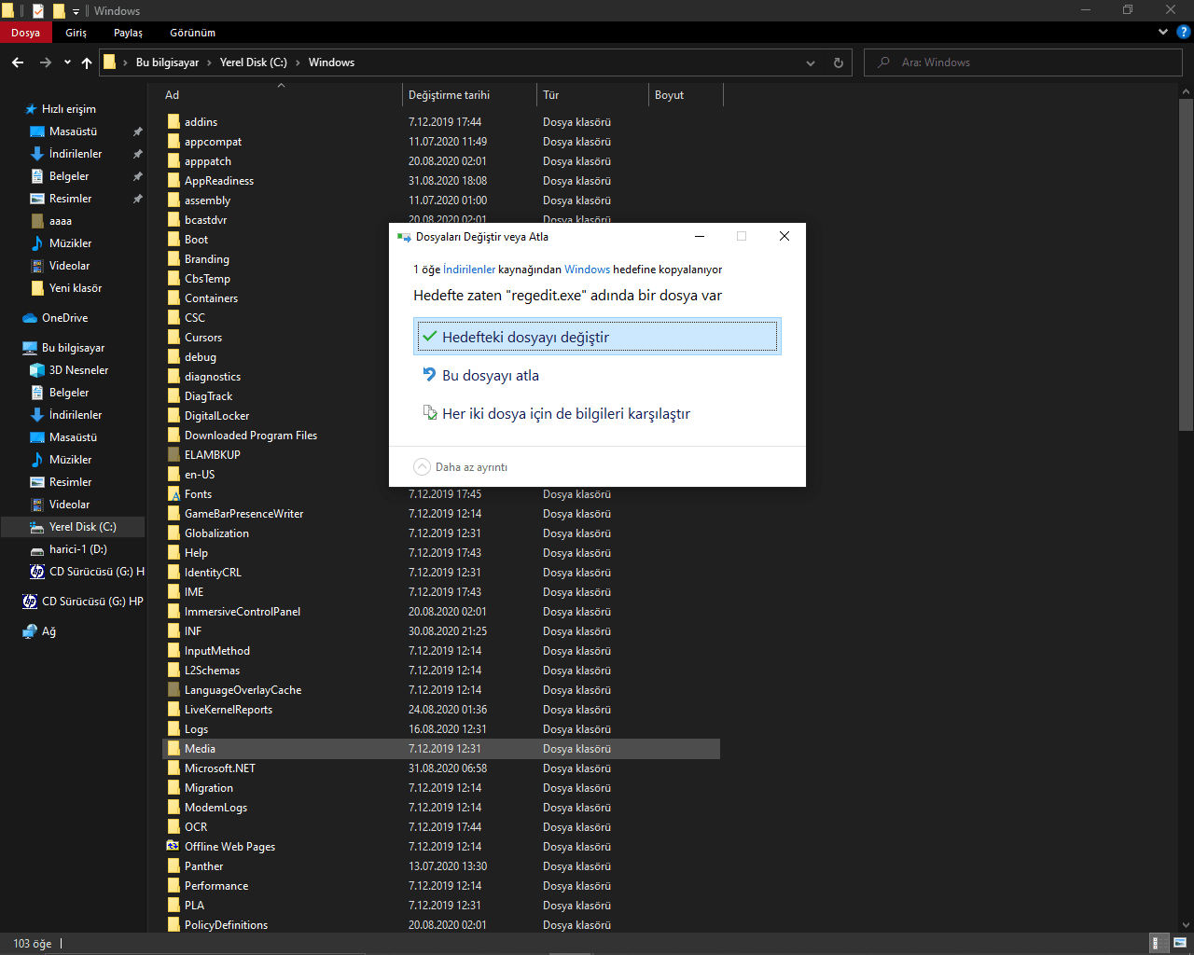Select the addins folder row

(441, 122)
